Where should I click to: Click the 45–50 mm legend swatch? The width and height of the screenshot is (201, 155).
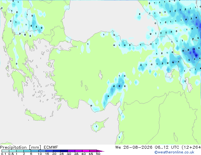[93, 151]
